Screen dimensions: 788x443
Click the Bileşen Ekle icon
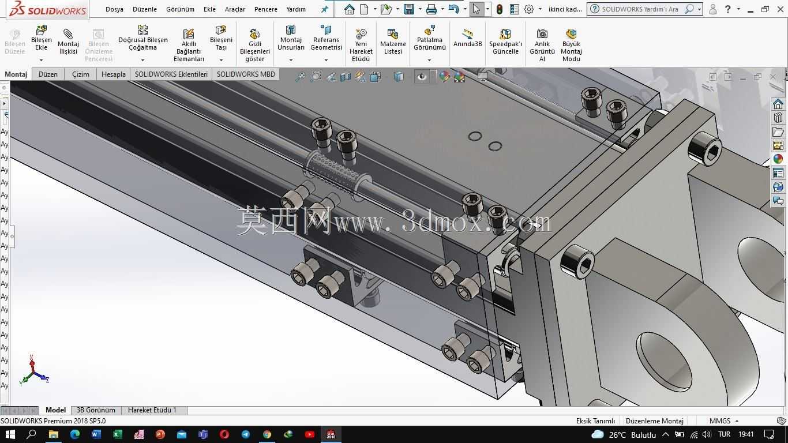42,31
